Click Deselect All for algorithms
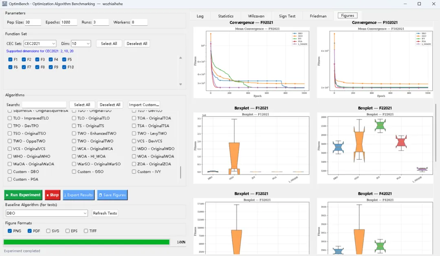Image resolution: width=440 pixels, height=256 pixels. tap(110, 105)
